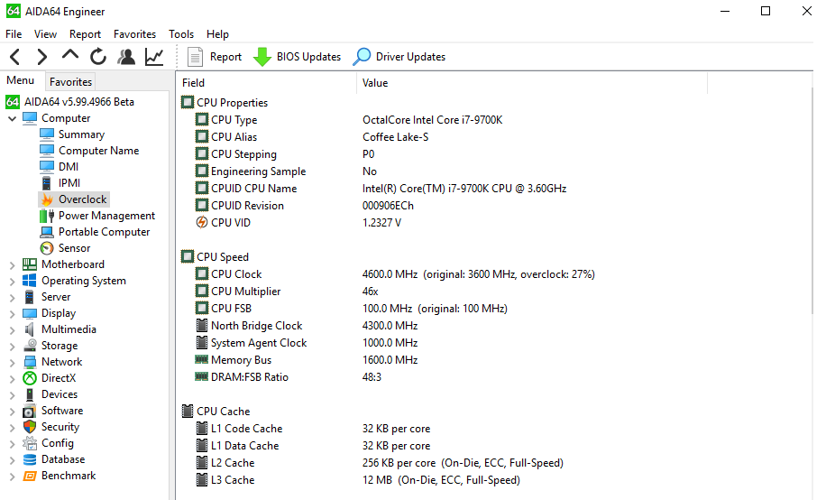
Task: Expand the Software node
Action: [12, 412]
